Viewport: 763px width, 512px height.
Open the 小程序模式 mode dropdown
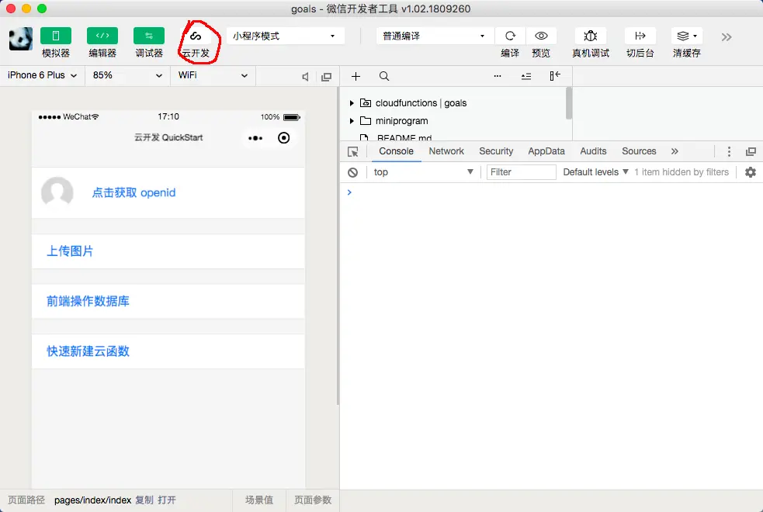pyautogui.click(x=285, y=36)
